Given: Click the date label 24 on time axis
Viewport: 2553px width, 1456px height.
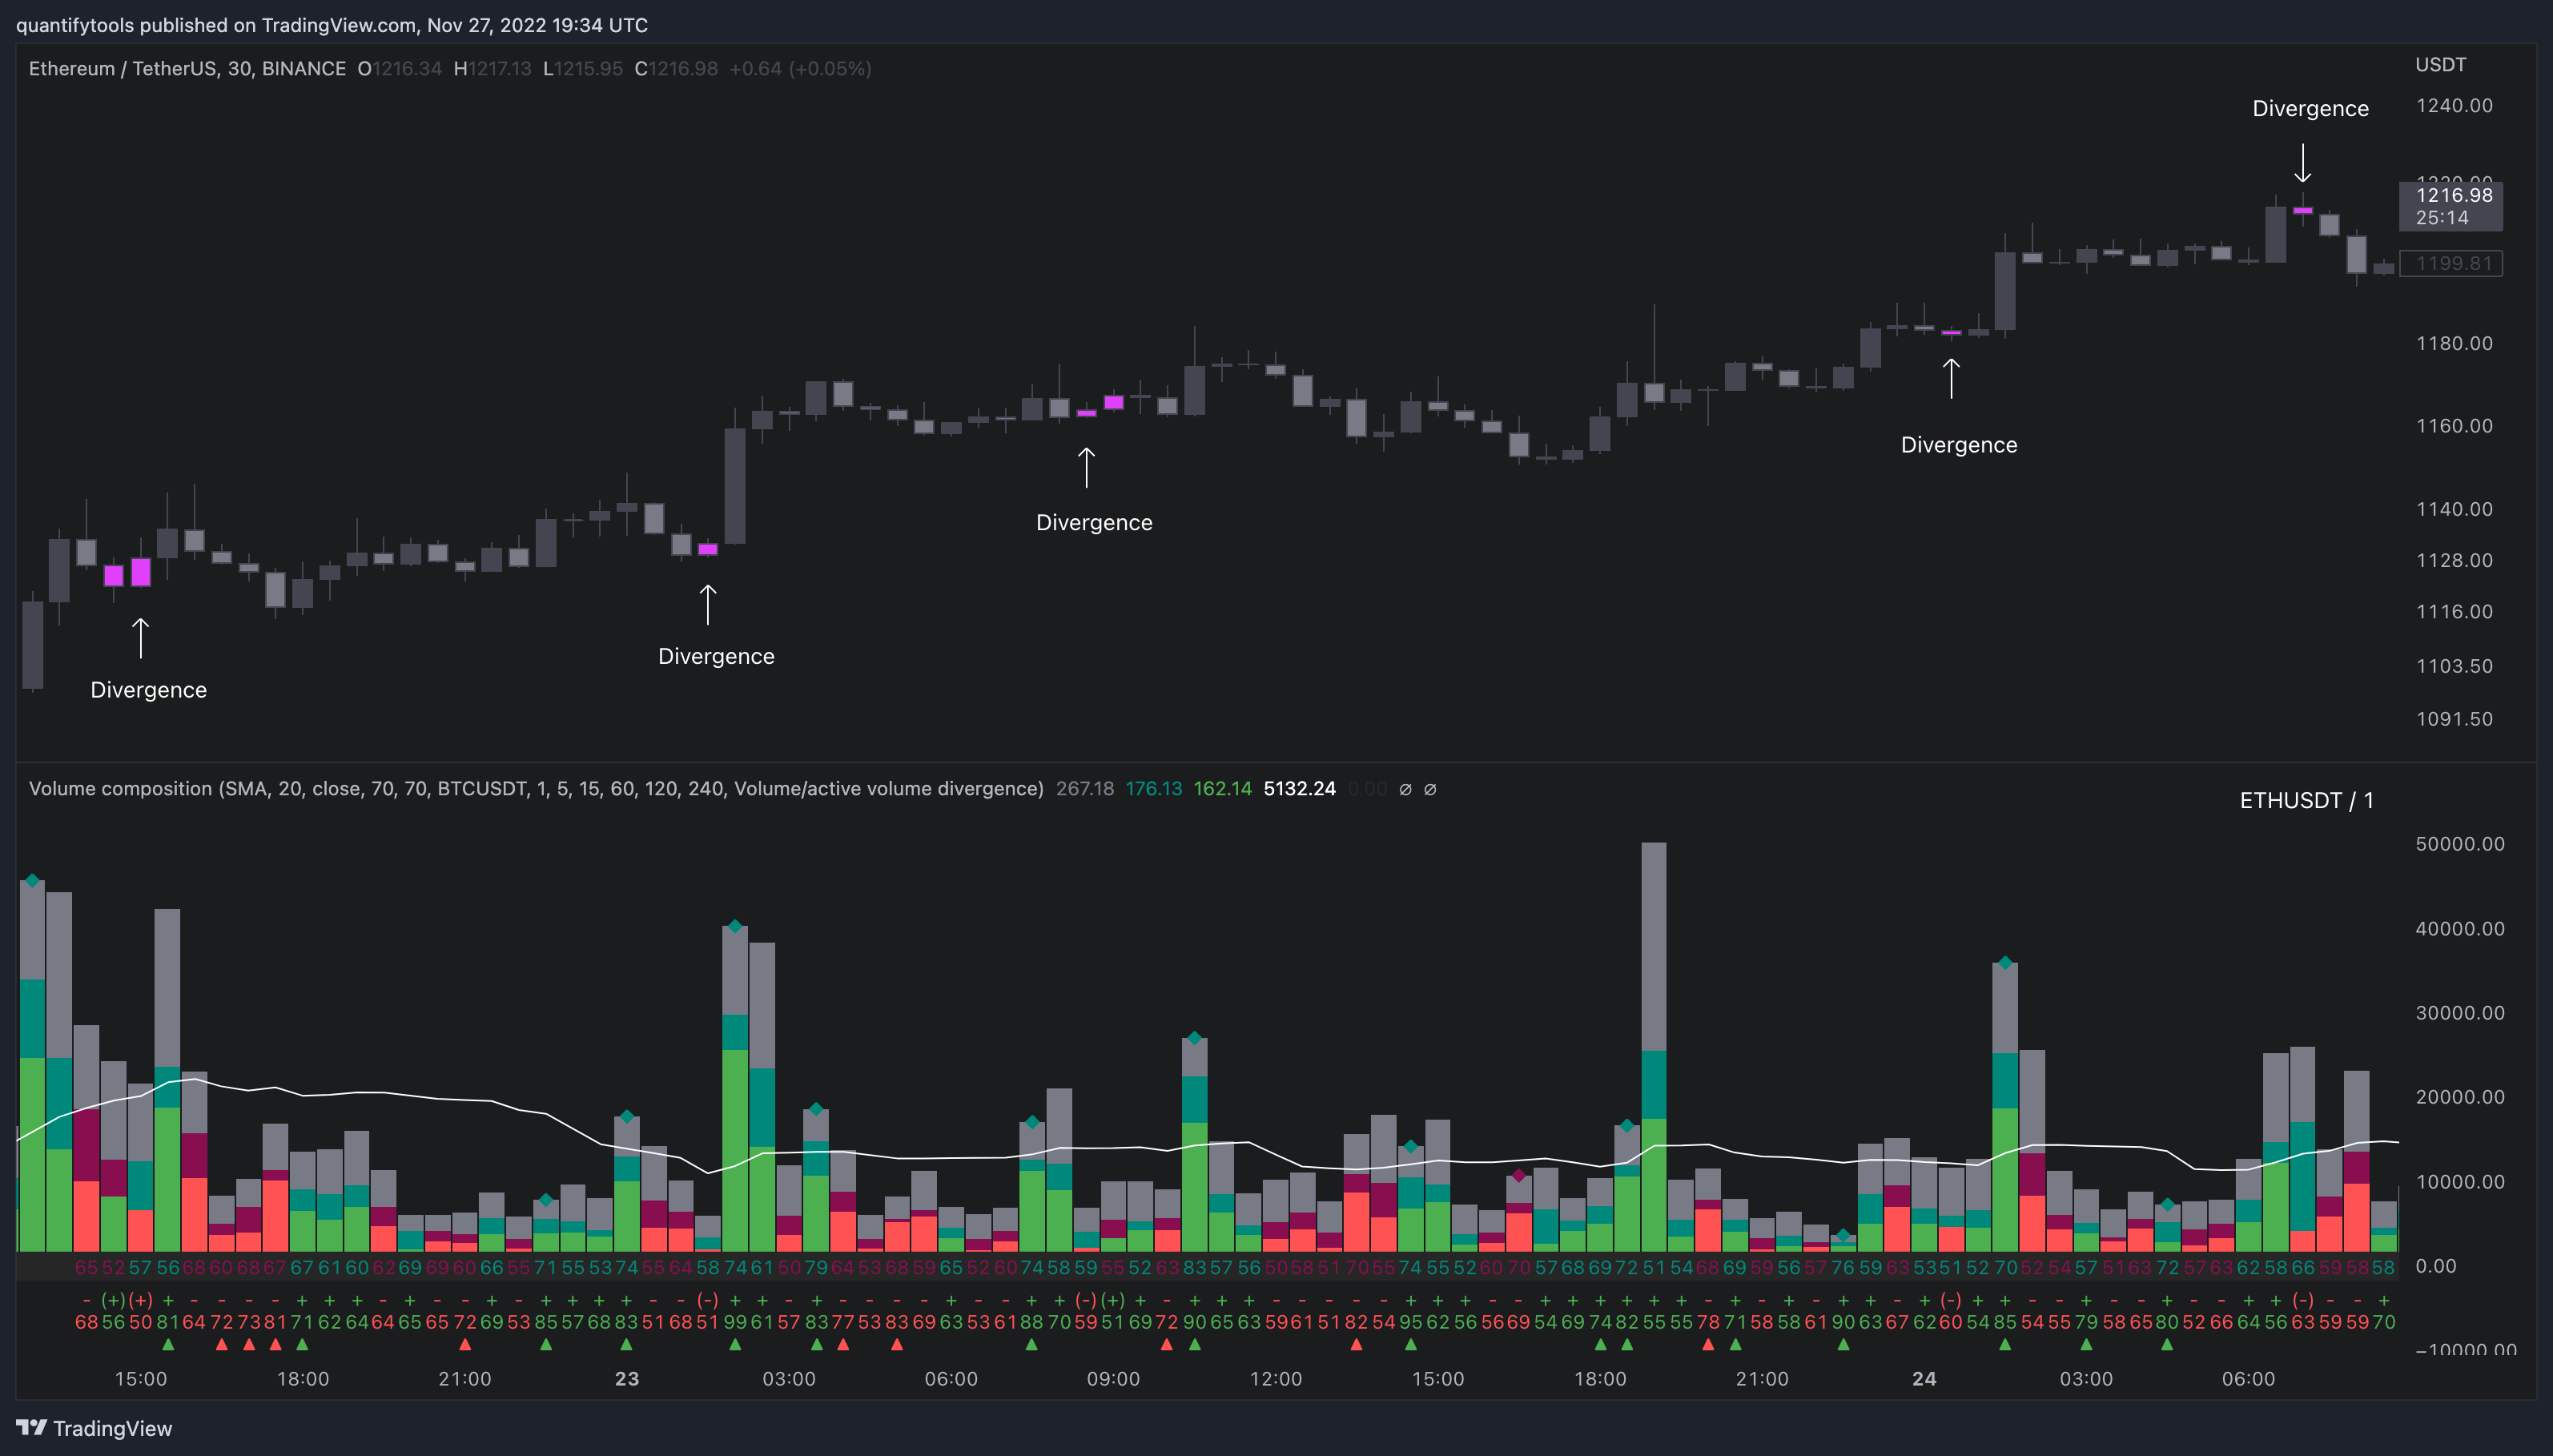Looking at the screenshot, I should (x=1924, y=1379).
